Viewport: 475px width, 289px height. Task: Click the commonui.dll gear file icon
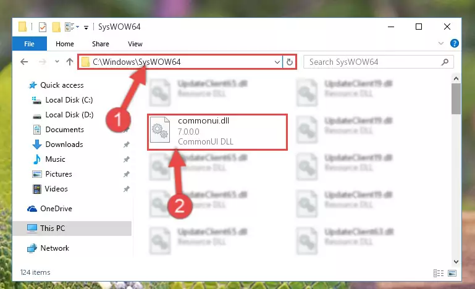160,129
